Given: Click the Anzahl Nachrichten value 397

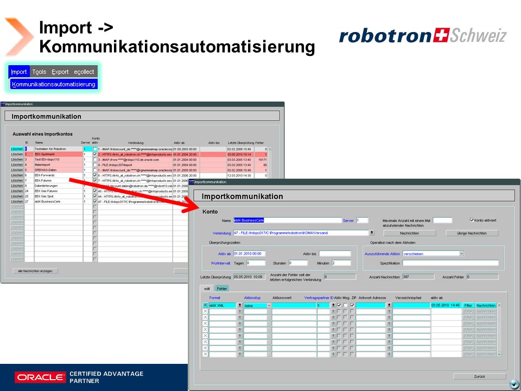Looking at the screenshot, I should coord(418,276).
